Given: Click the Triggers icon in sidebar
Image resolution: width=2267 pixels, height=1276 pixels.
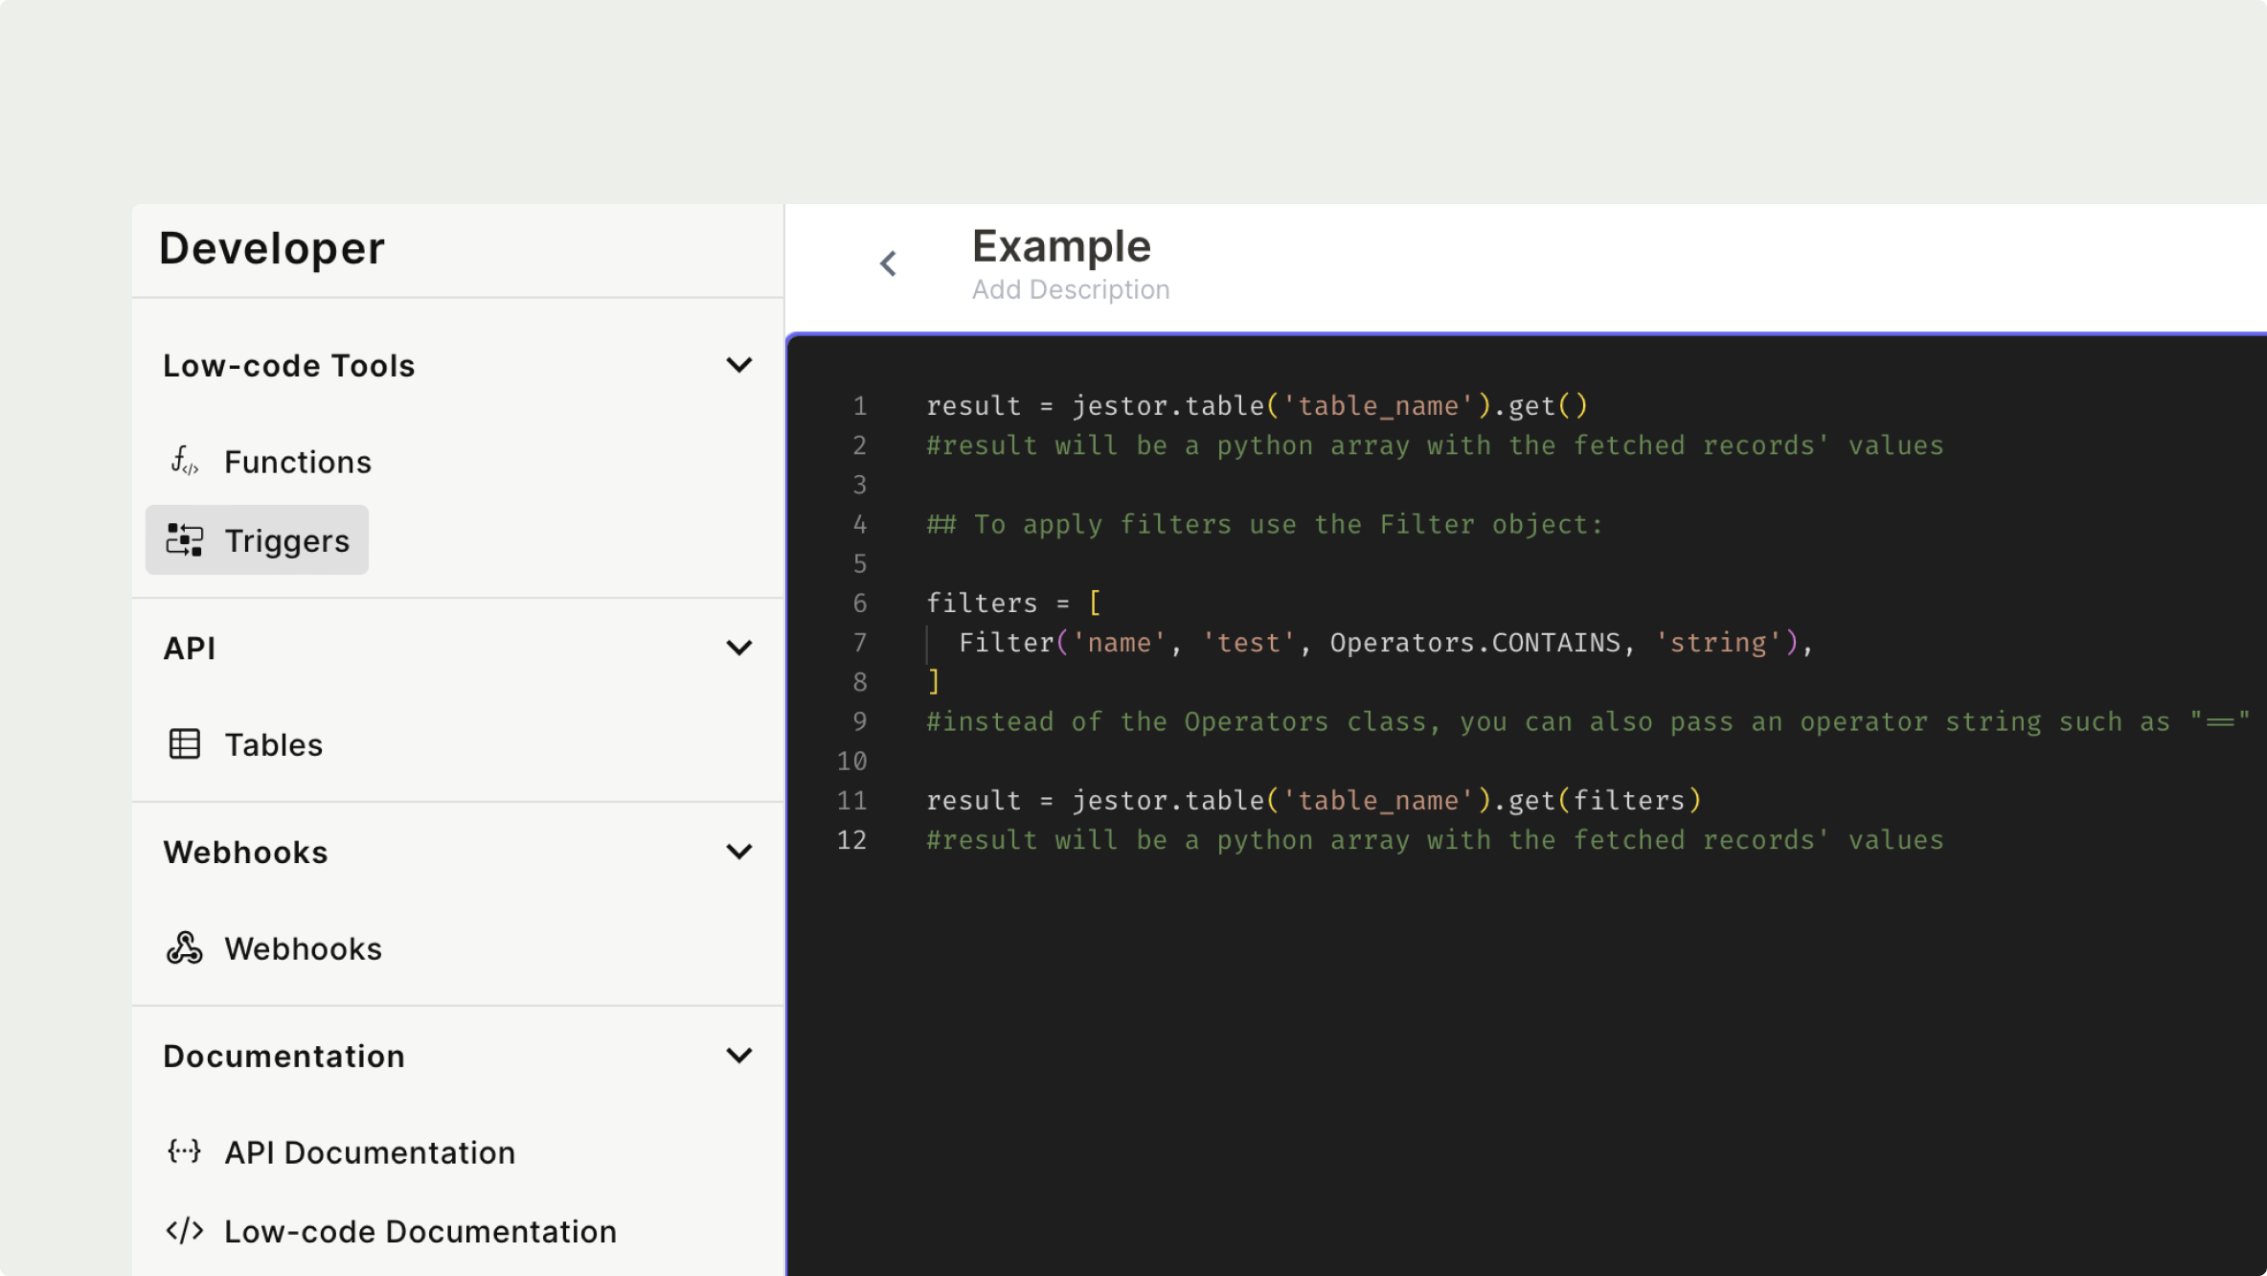Looking at the screenshot, I should point(184,540).
